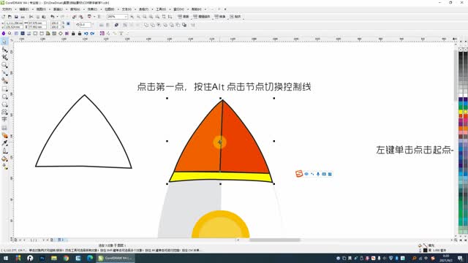This screenshot has height=263, width=468.
Task: Click the x position field in the property bar
Action: pos(14,23)
